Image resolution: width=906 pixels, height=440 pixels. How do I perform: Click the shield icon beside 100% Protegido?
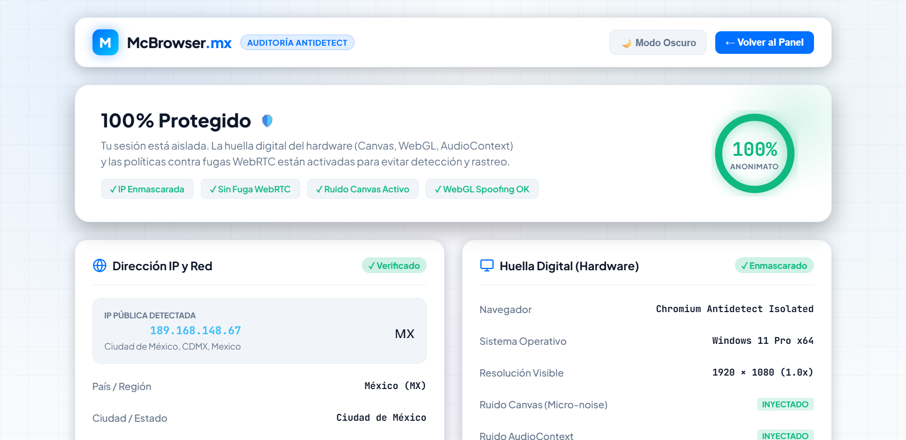(267, 121)
